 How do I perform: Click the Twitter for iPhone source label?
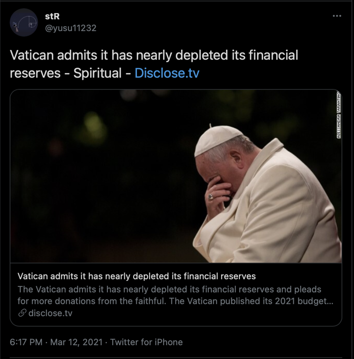point(146,342)
